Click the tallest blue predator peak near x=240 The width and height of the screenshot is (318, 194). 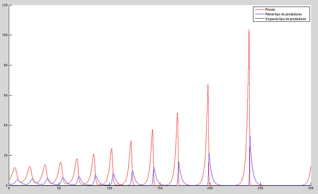(250, 136)
